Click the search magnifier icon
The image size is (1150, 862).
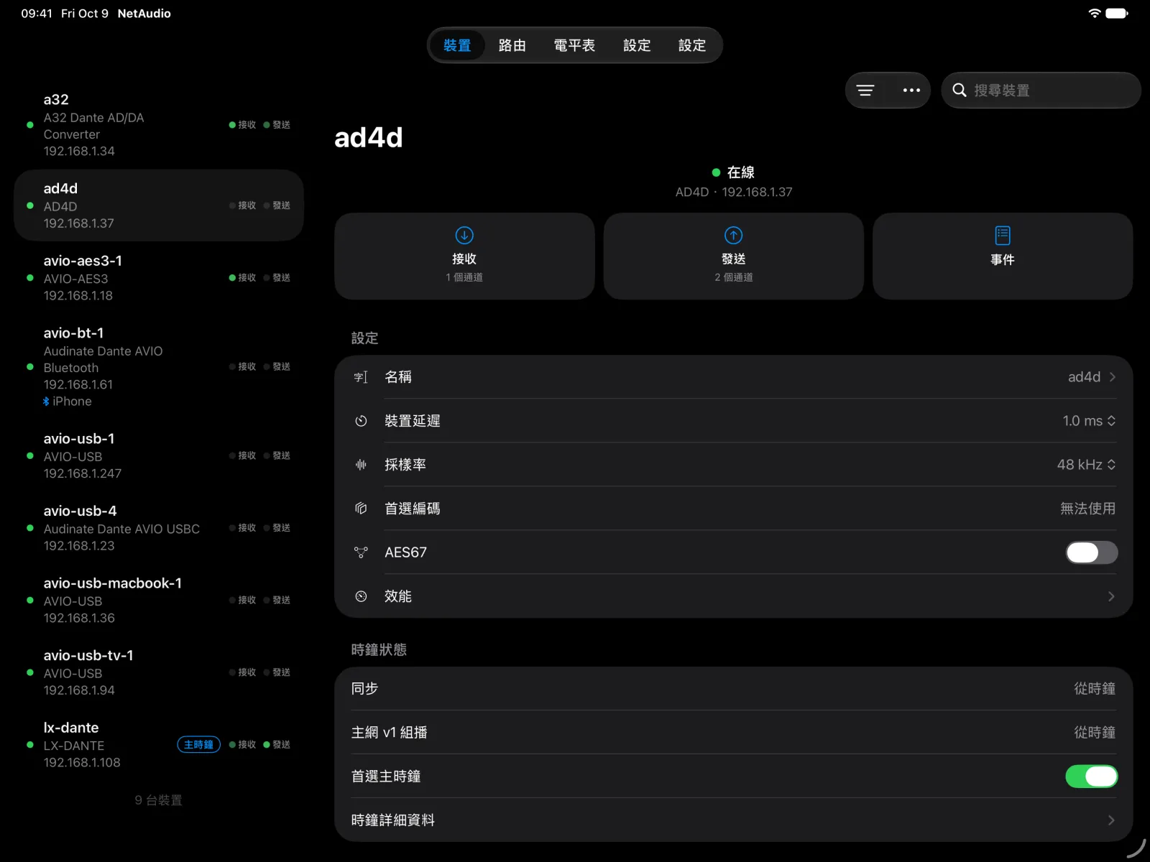click(x=959, y=91)
